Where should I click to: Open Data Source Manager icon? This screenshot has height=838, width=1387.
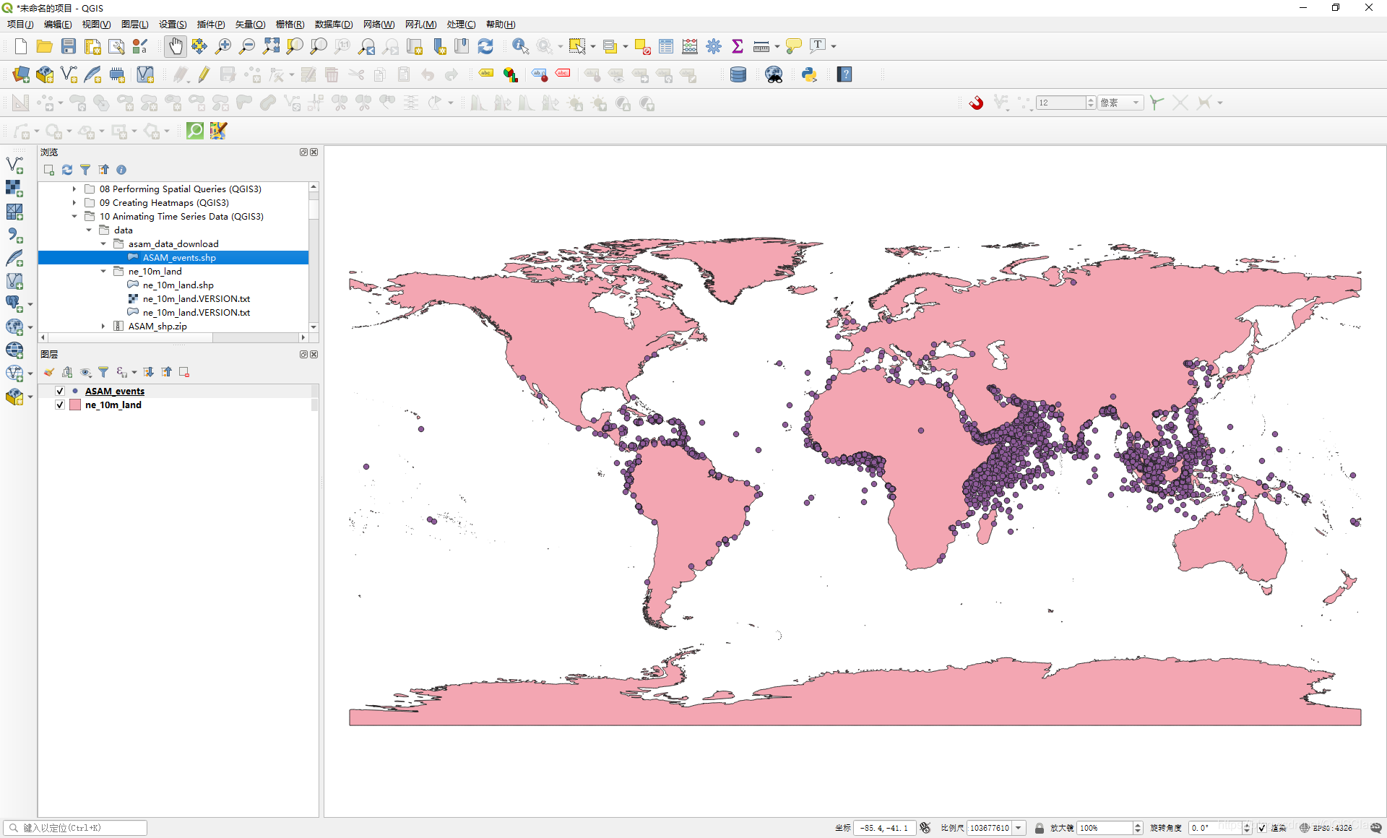pyautogui.click(x=21, y=74)
